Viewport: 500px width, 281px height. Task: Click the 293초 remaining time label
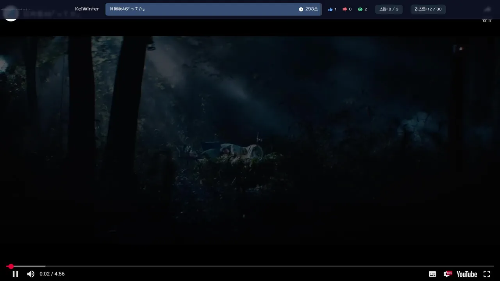click(312, 9)
